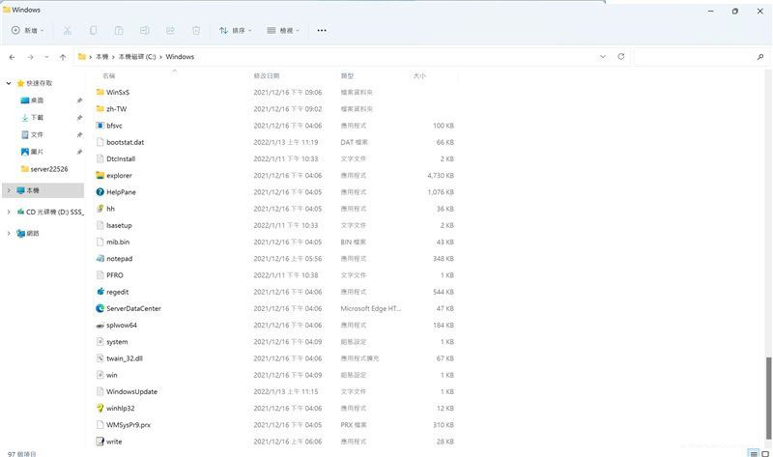
Task: Click the up-one-level arrow icon
Action: click(x=63, y=57)
